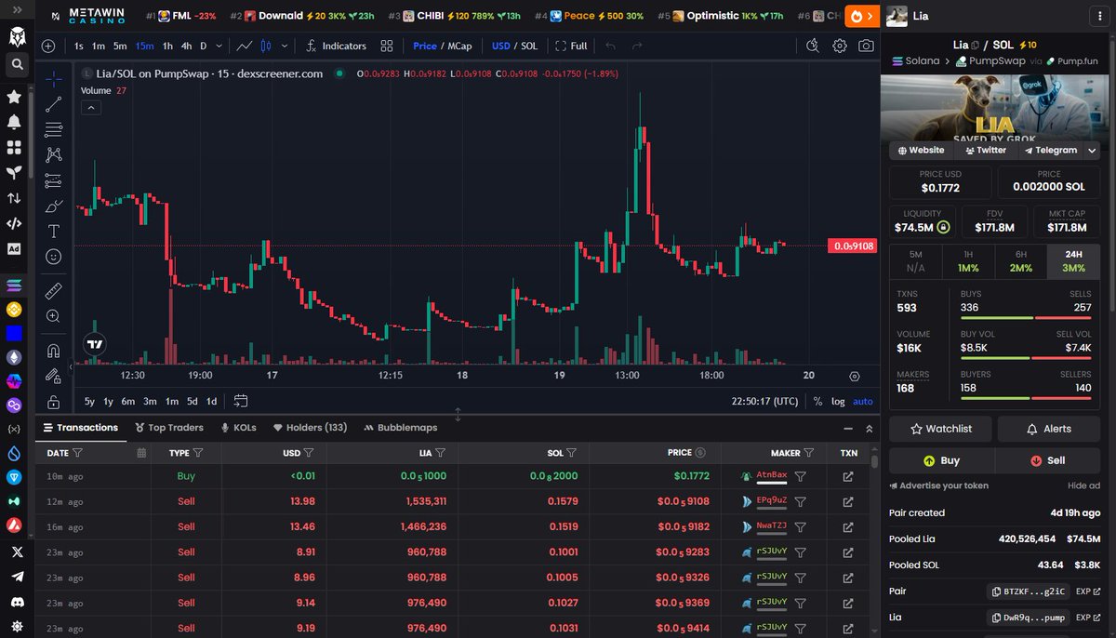
Task: Open the Holders (133) tab
Action: [310, 428]
